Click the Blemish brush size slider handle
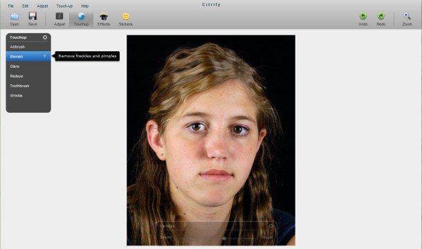 pos(224,238)
